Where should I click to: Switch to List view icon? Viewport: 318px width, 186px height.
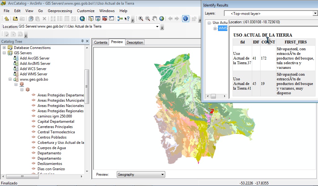click(x=60, y=19)
